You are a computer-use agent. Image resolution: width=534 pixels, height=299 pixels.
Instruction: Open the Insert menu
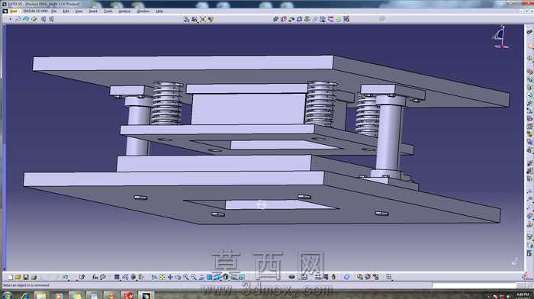93,11
